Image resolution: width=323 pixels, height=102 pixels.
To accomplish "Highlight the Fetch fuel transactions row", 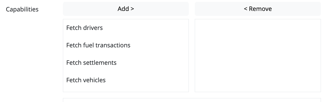I will tap(126, 45).
